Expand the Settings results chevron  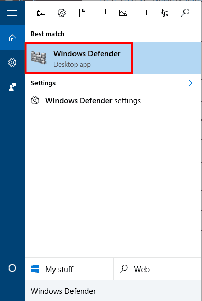click(x=190, y=83)
